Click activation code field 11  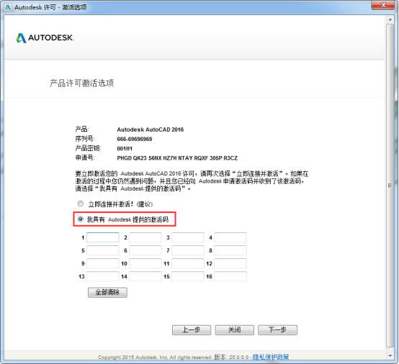pyautogui.click(x=188, y=263)
